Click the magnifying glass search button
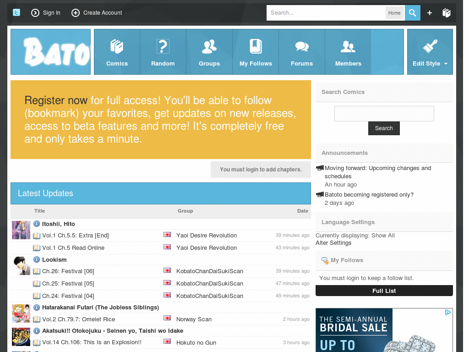Screen dimensions: 469x352 point(412,13)
